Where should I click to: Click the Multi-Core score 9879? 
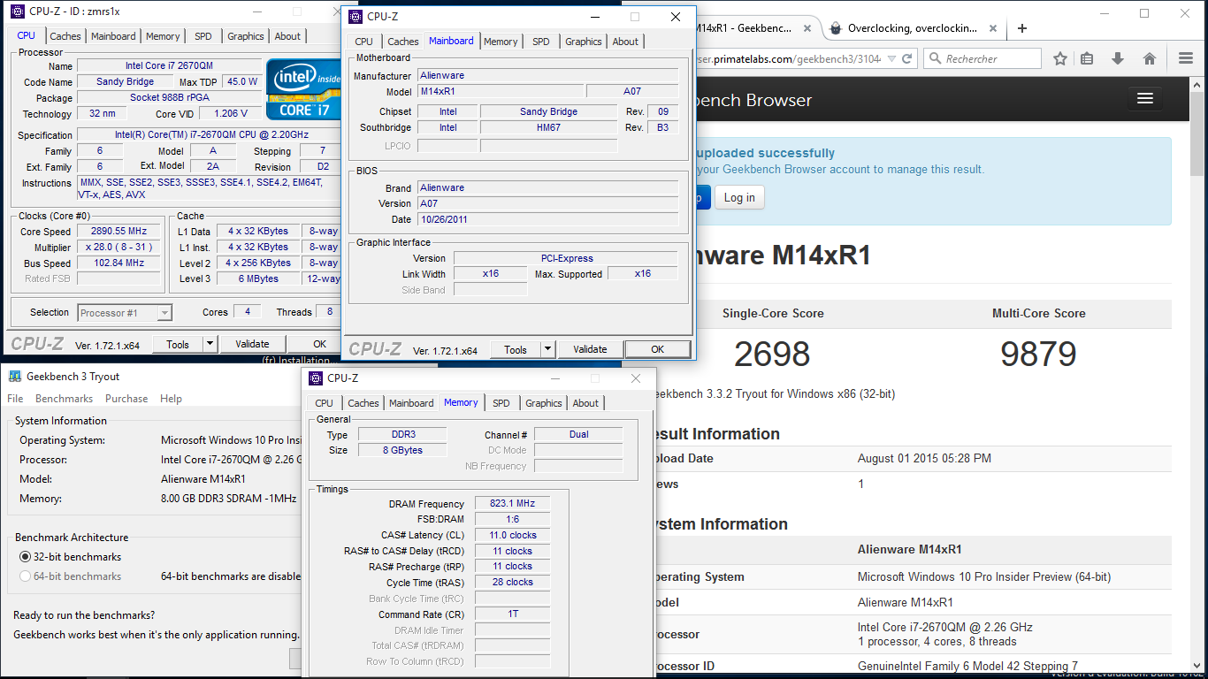tap(1038, 355)
